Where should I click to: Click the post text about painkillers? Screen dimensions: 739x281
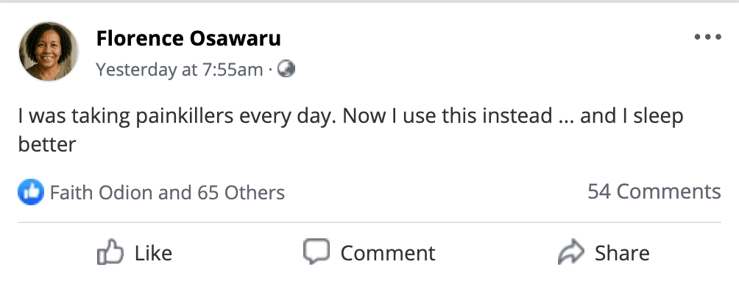[350, 130]
